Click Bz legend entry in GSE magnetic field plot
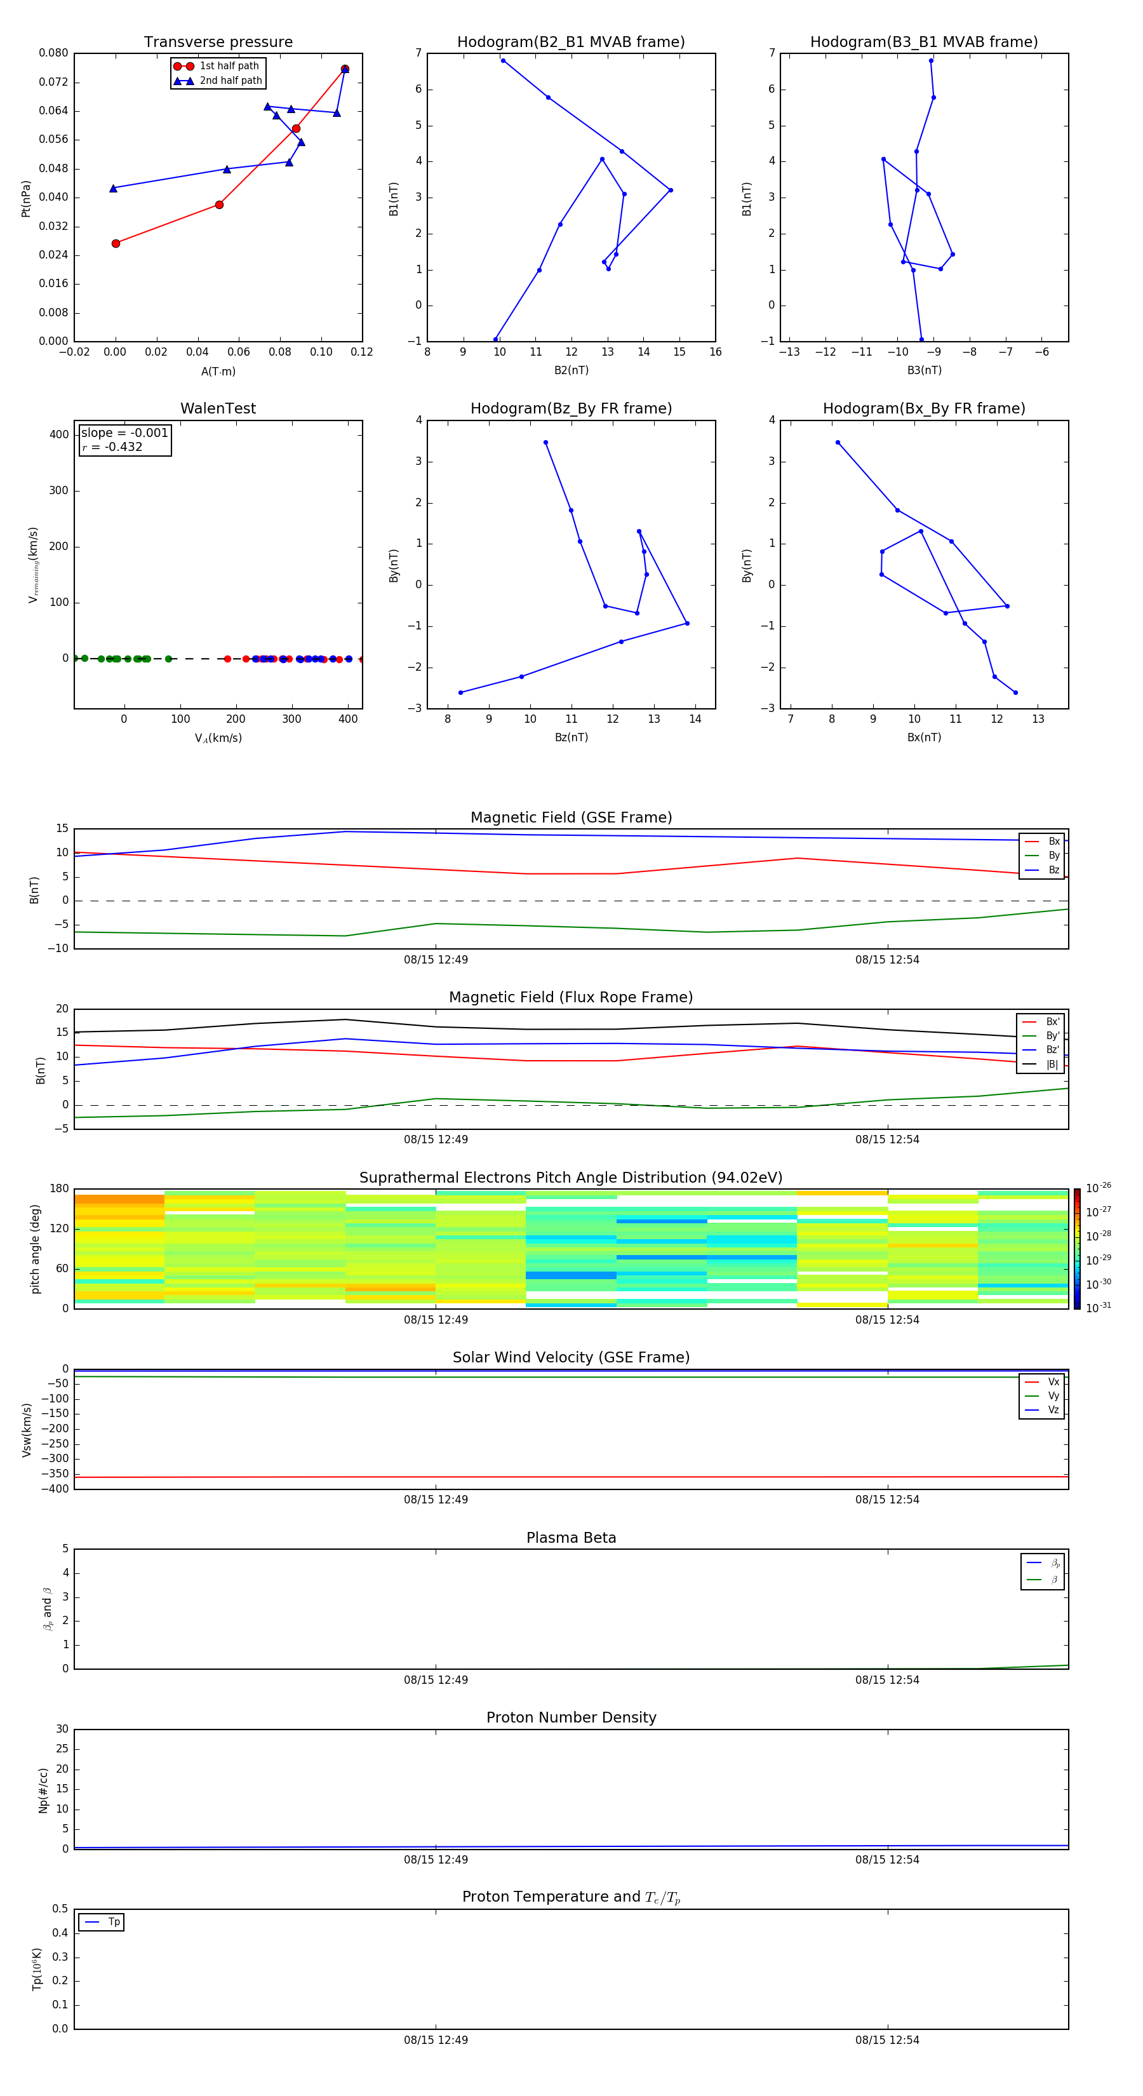 [1042, 870]
